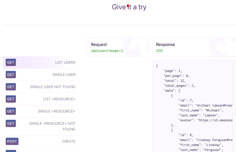Click the "first_name": "Lindsay" line

[x=201, y=145]
